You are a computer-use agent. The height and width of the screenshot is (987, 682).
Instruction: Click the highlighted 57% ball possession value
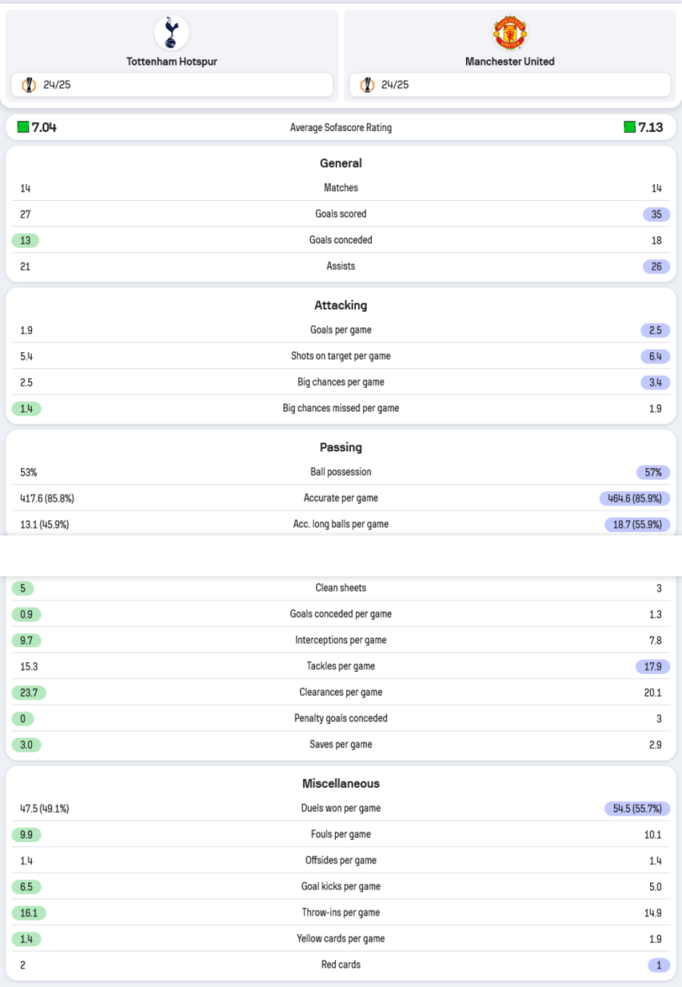(654, 473)
